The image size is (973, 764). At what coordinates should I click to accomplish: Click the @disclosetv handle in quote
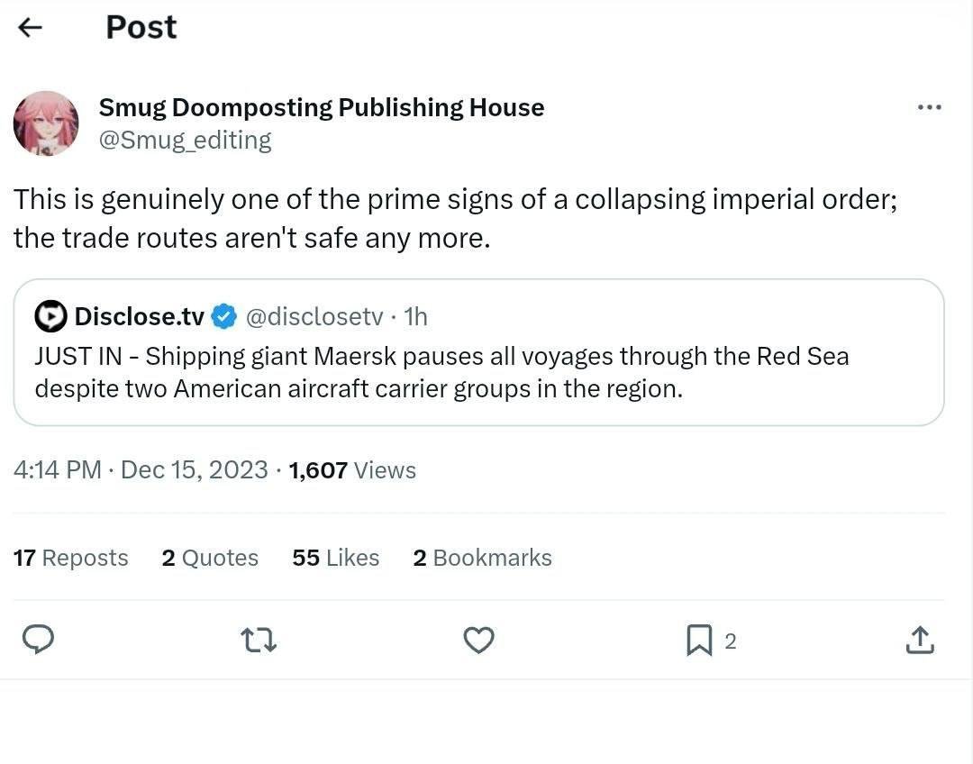coord(314,316)
